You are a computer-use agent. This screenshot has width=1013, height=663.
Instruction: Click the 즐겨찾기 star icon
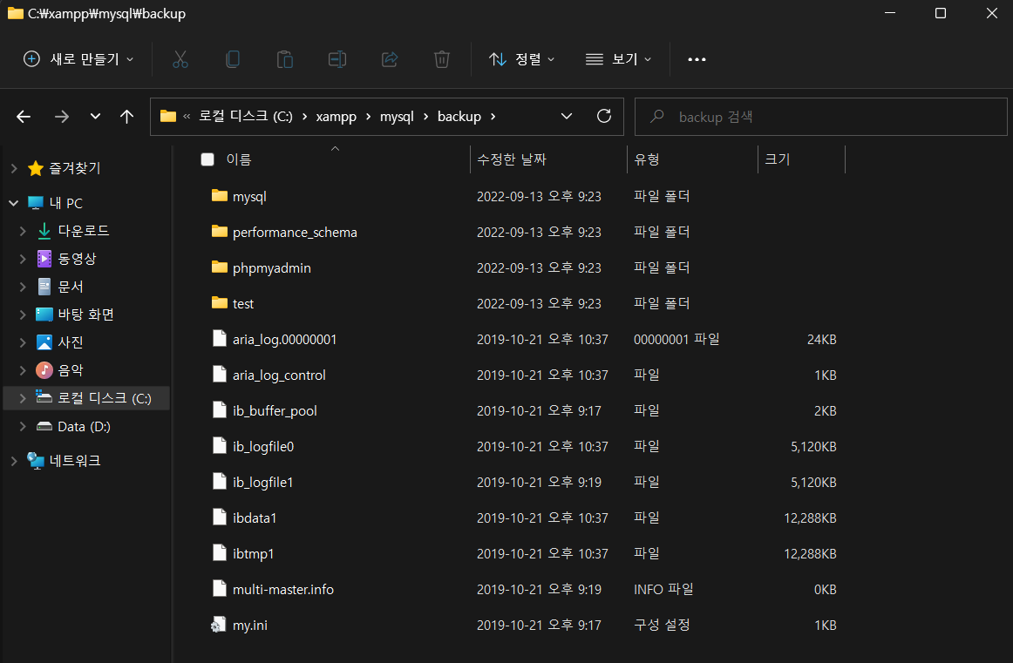[36, 168]
